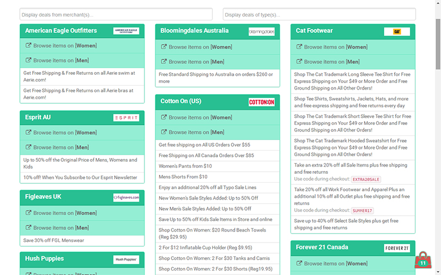This screenshot has width=441, height=275.
Task: Open the deal type filter field
Action: [x=319, y=14]
